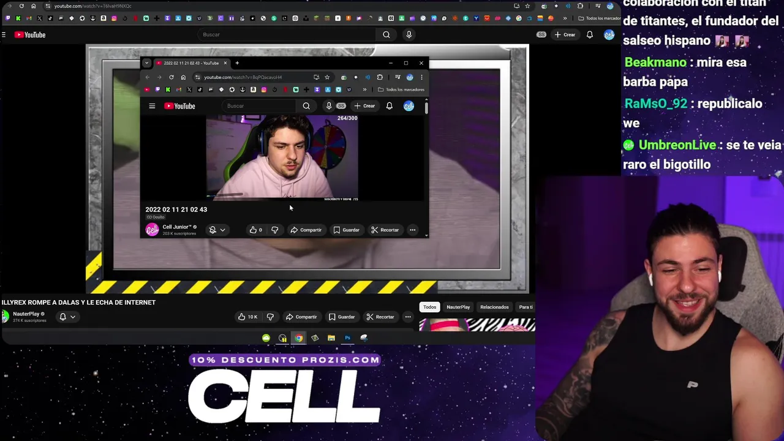The image size is (784, 441).
Task: Click the outer YouTube logo
Action: pyautogui.click(x=30, y=35)
